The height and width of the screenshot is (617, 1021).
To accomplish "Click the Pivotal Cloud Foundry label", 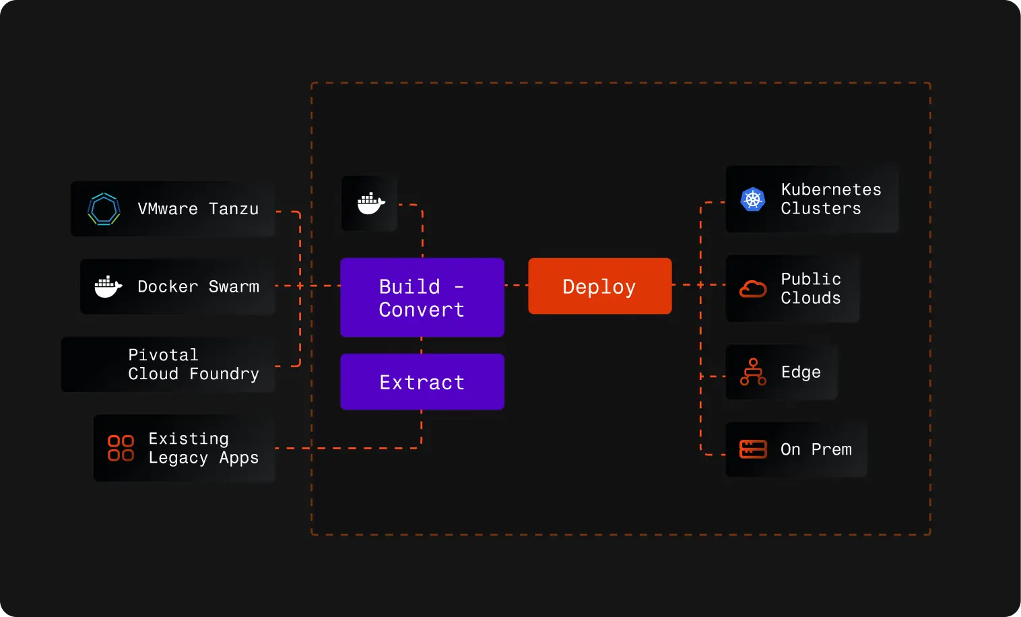I will (x=193, y=364).
